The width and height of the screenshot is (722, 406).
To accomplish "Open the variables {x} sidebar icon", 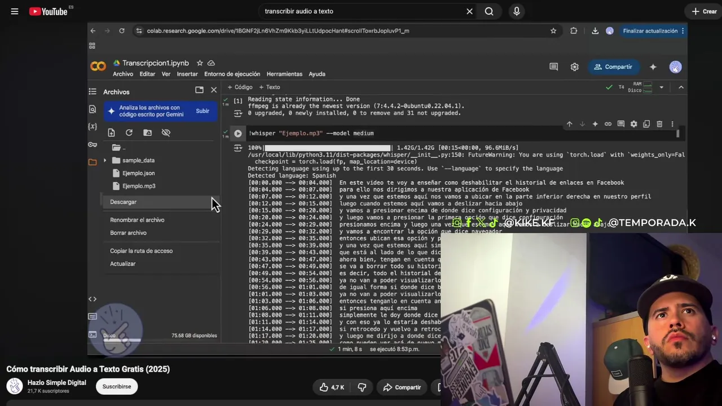I will pos(93,126).
